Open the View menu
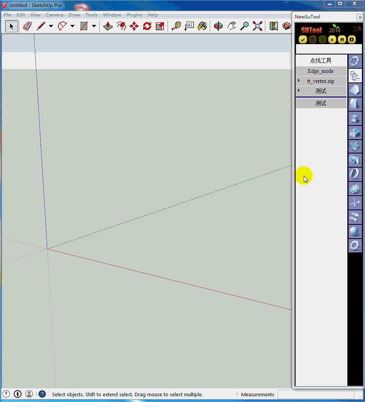 pyautogui.click(x=35, y=15)
